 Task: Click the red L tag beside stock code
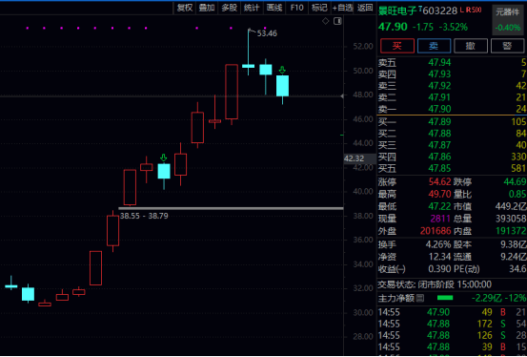pyautogui.click(x=462, y=10)
